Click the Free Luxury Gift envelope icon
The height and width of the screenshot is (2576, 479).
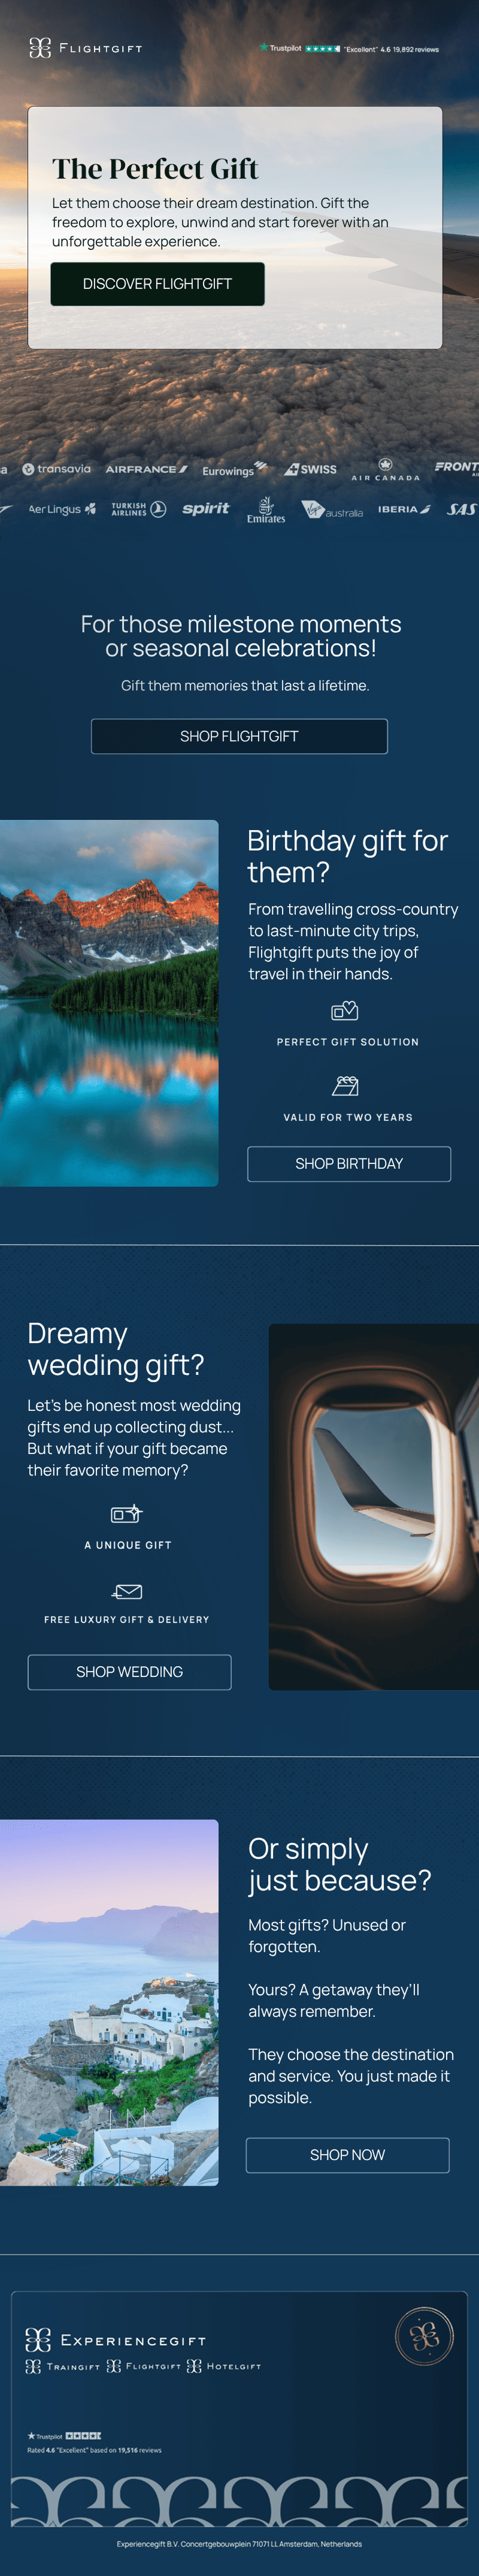pos(127,1591)
